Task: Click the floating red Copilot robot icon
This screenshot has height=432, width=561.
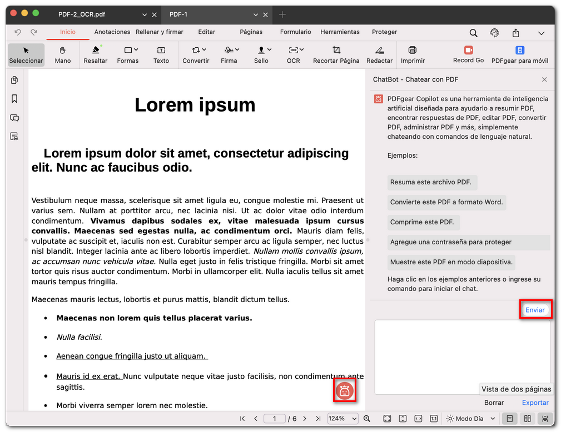Action: point(345,391)
